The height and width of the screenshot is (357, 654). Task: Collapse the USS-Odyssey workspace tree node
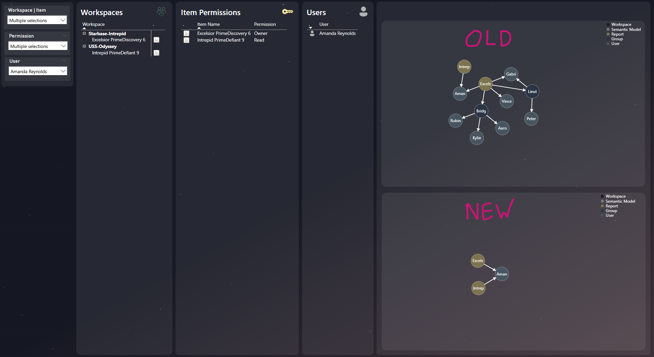pos(84,46)
